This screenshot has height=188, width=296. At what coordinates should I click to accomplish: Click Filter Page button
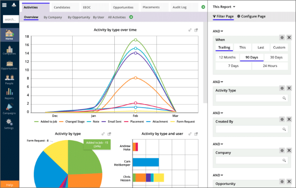pyautogui.click(x=223, y=16)
